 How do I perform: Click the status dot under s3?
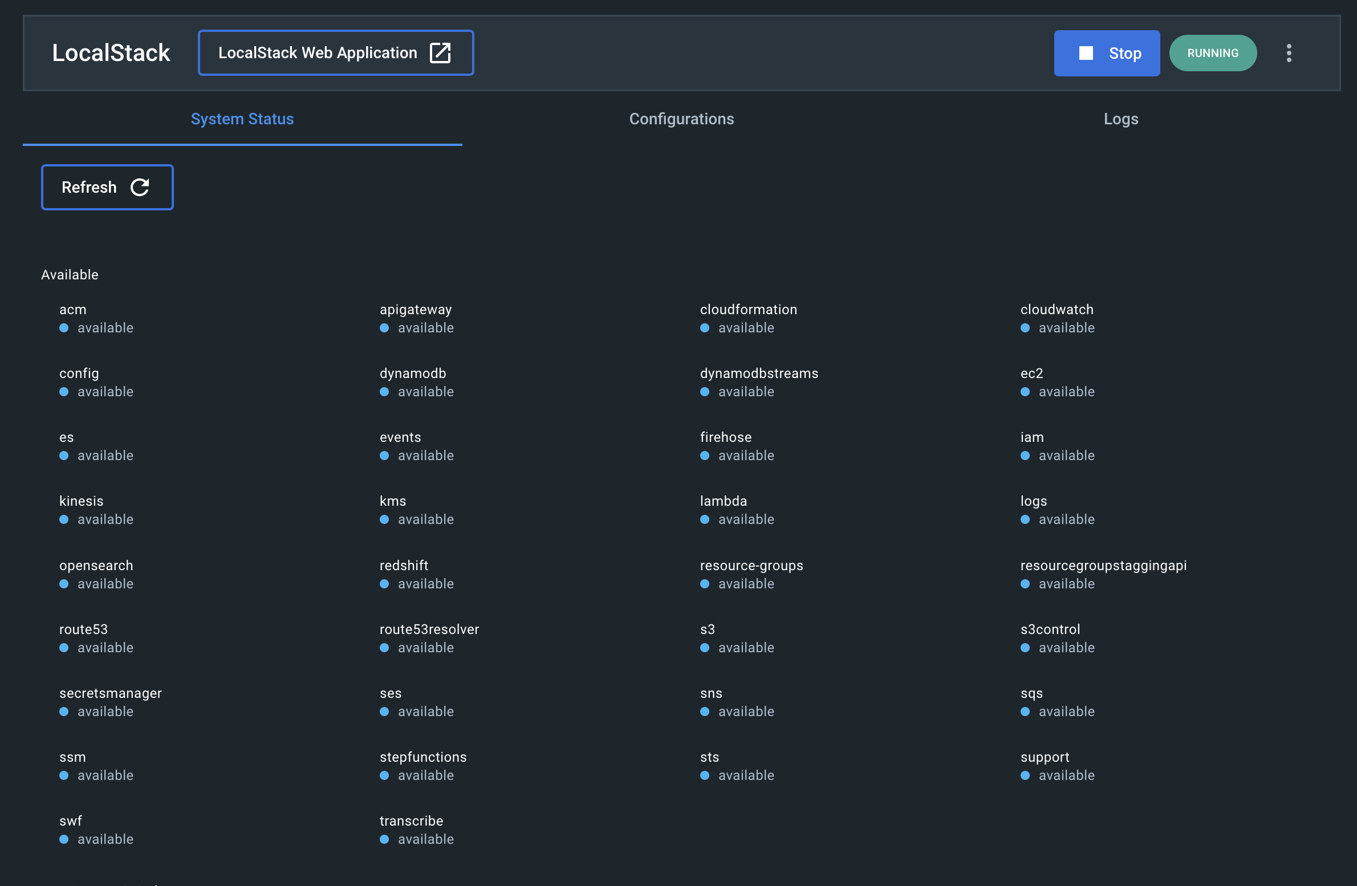(705, 648)
